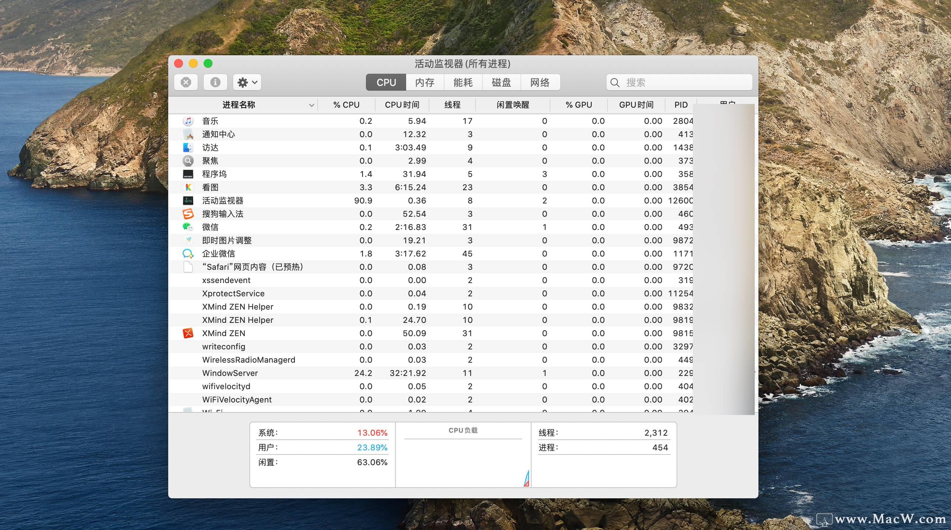Sort by 进程名称 column header chevron
This screenshot has width=951, height=530.
pos(311,105)
